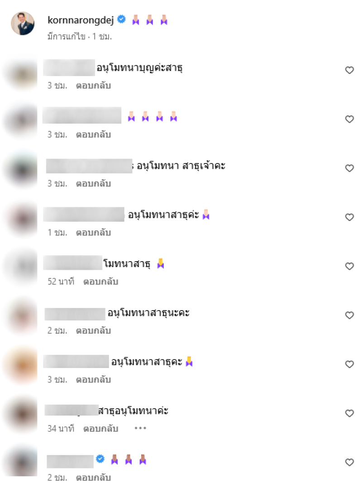Screen dimensions: 362x488
Task: Reply to the อนุโมทนาสาธุนะคะ comment
Action: point(93,330)
